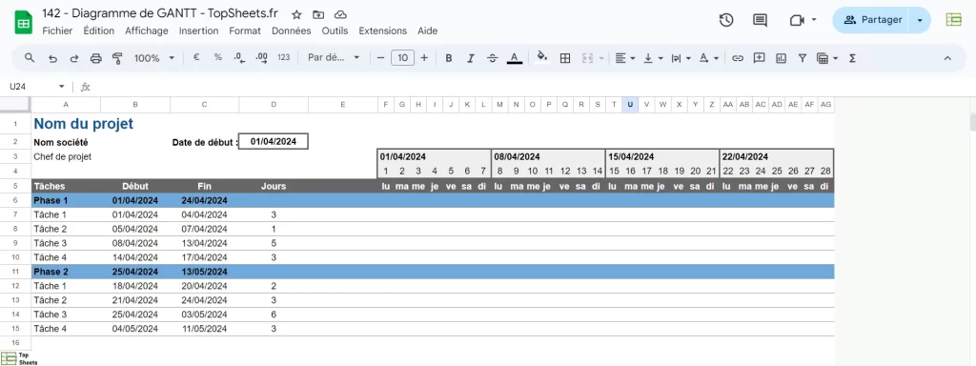Open the Édition menu

point(99,30)
